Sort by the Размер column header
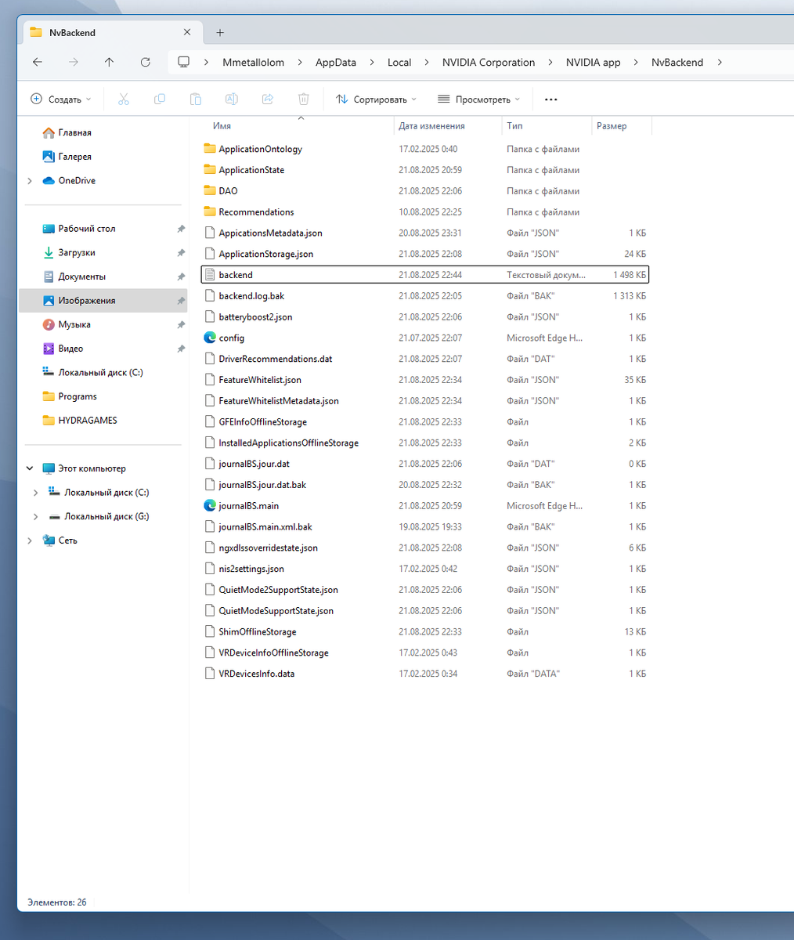 click(622, 126)
